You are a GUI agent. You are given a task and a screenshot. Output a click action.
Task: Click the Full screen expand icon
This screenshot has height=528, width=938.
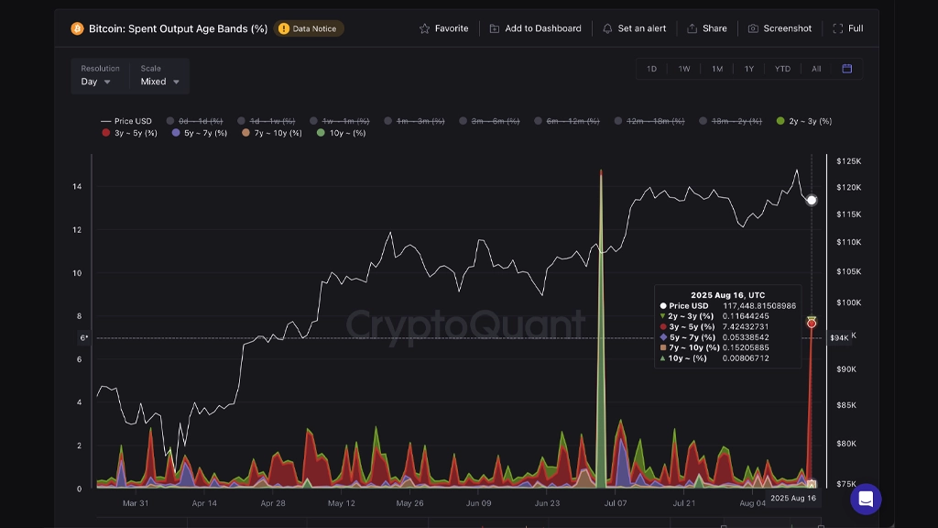point(838,28)
